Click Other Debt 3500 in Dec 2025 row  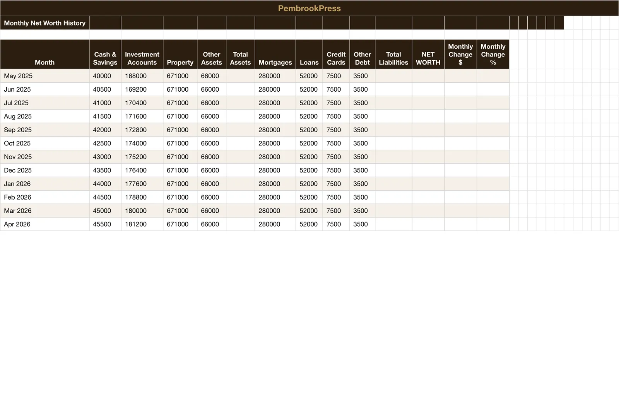coord(363,170)
